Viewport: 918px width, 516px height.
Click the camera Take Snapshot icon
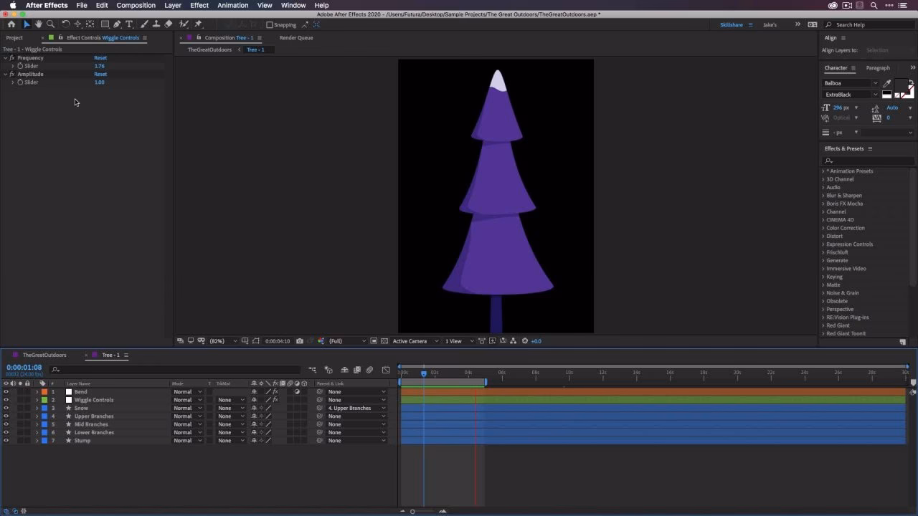[300, 340]
